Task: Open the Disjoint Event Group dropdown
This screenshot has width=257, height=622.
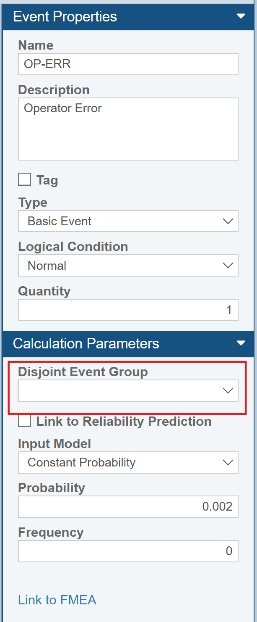Action: [x=128, y=391]
